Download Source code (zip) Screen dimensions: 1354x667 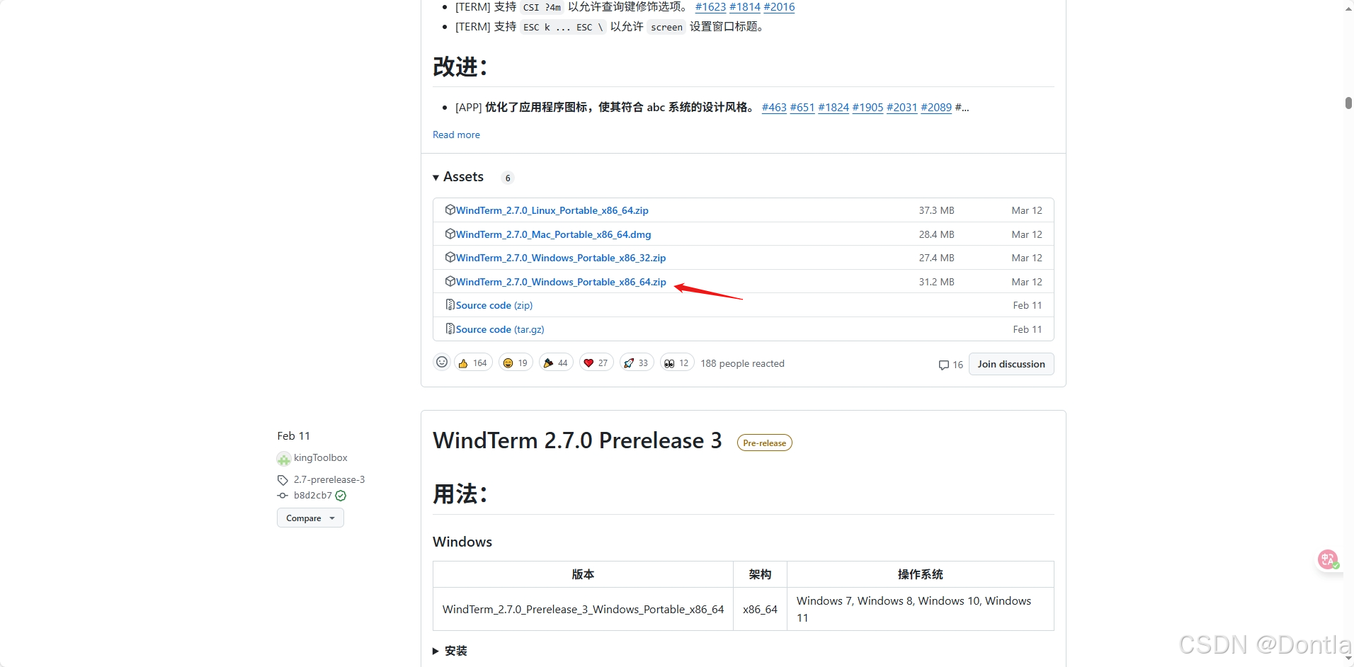494,305
